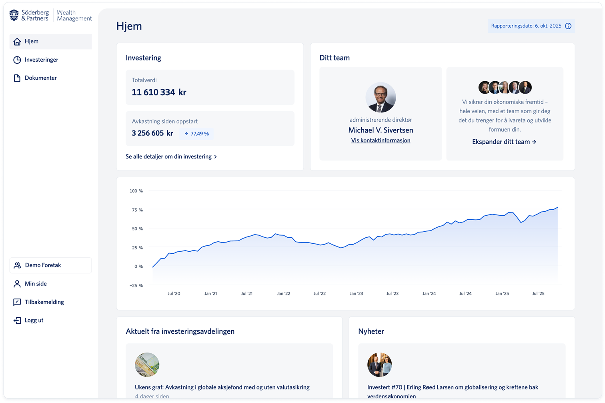Click the end point of the return chart line
605x403 pixels.
pos(557,207)
